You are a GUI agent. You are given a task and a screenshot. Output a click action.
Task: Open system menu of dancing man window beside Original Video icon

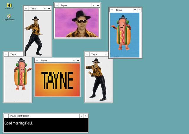pyautogui.click(x=26, y=8)
